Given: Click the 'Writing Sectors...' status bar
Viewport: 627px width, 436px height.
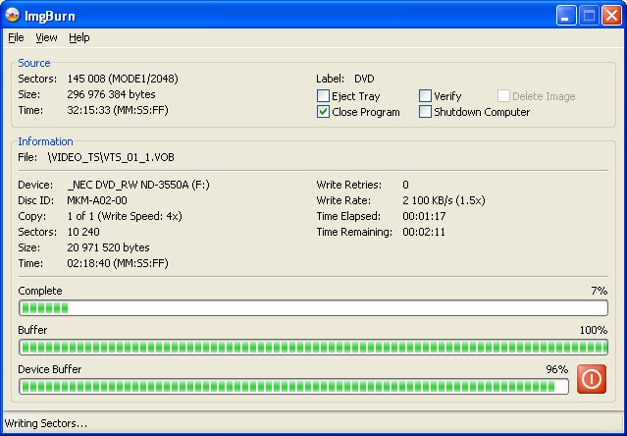Looking at the screenshot, I should pyautogui.click(x=46, y=423).
